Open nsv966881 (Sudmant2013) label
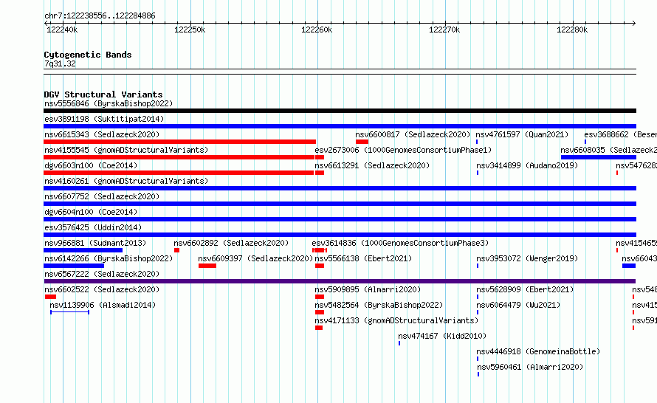Image resolution: width=657 pixels, height=403 pixels. coord(95,243)
